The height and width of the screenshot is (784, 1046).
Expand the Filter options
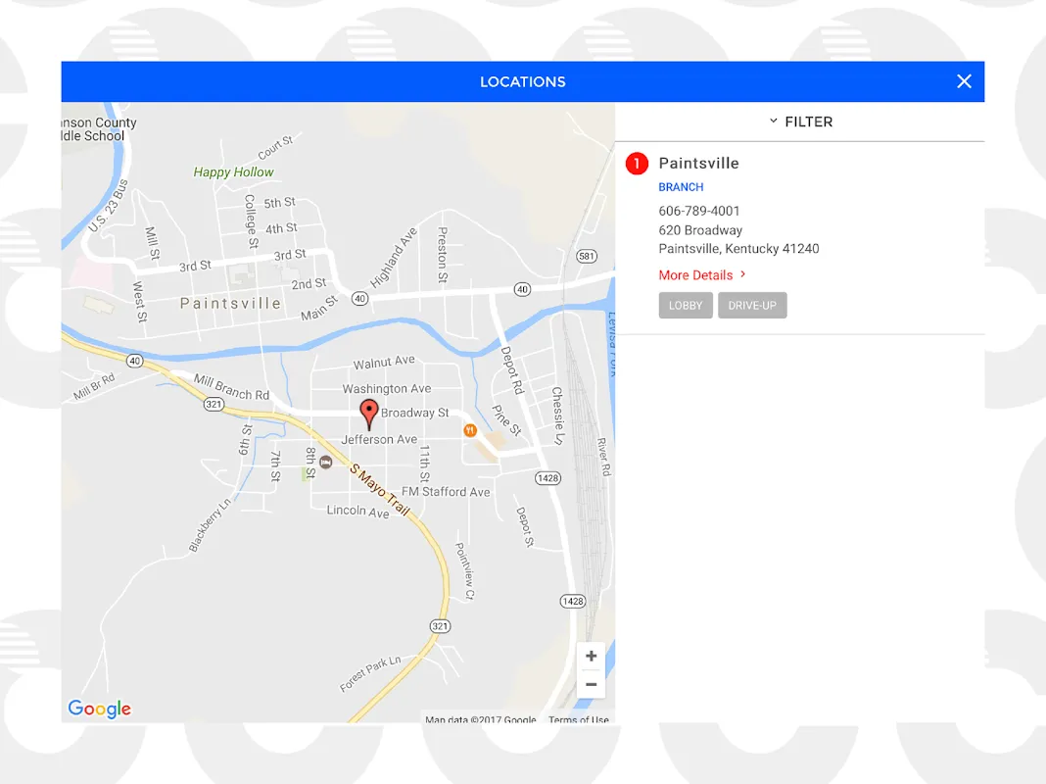pos(799,122)
